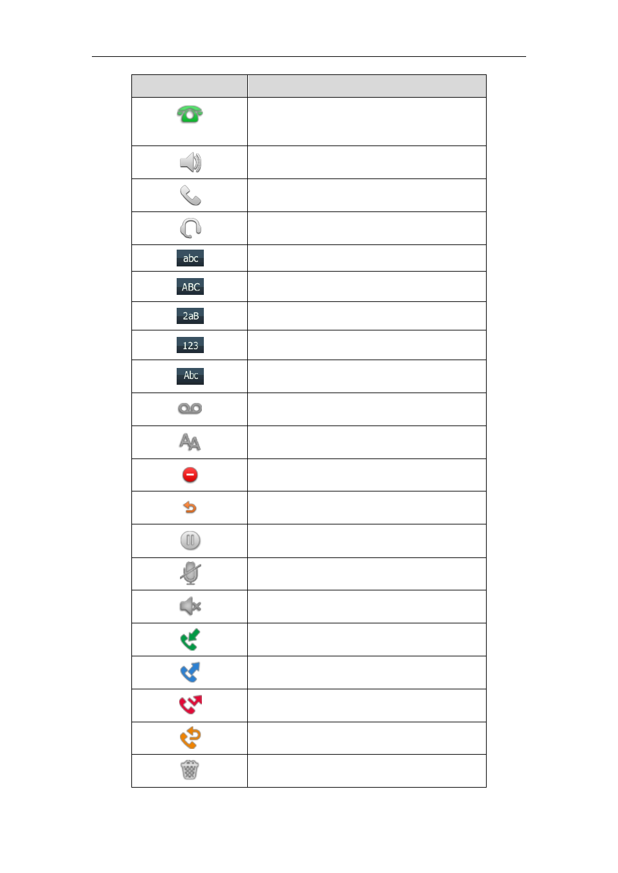The image size is (618, 873).
Task: Click the gray pause hold icon
Action: [x=190, y=541]
